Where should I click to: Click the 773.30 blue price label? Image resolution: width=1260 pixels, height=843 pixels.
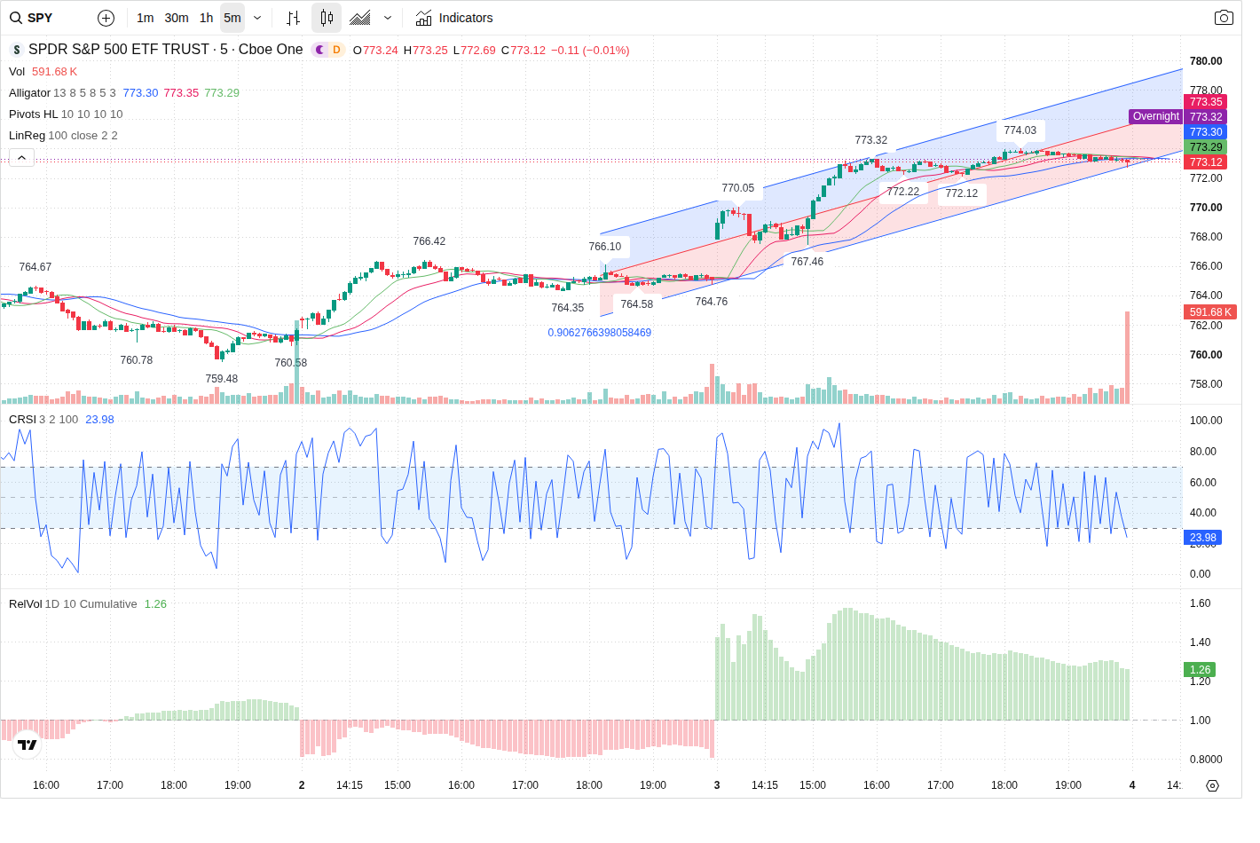tap(1206, 132)
